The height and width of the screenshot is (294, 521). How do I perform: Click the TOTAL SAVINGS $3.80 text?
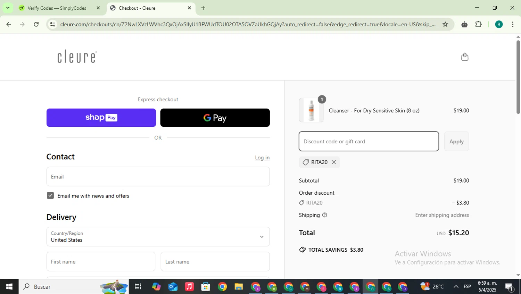coord(336,250)
